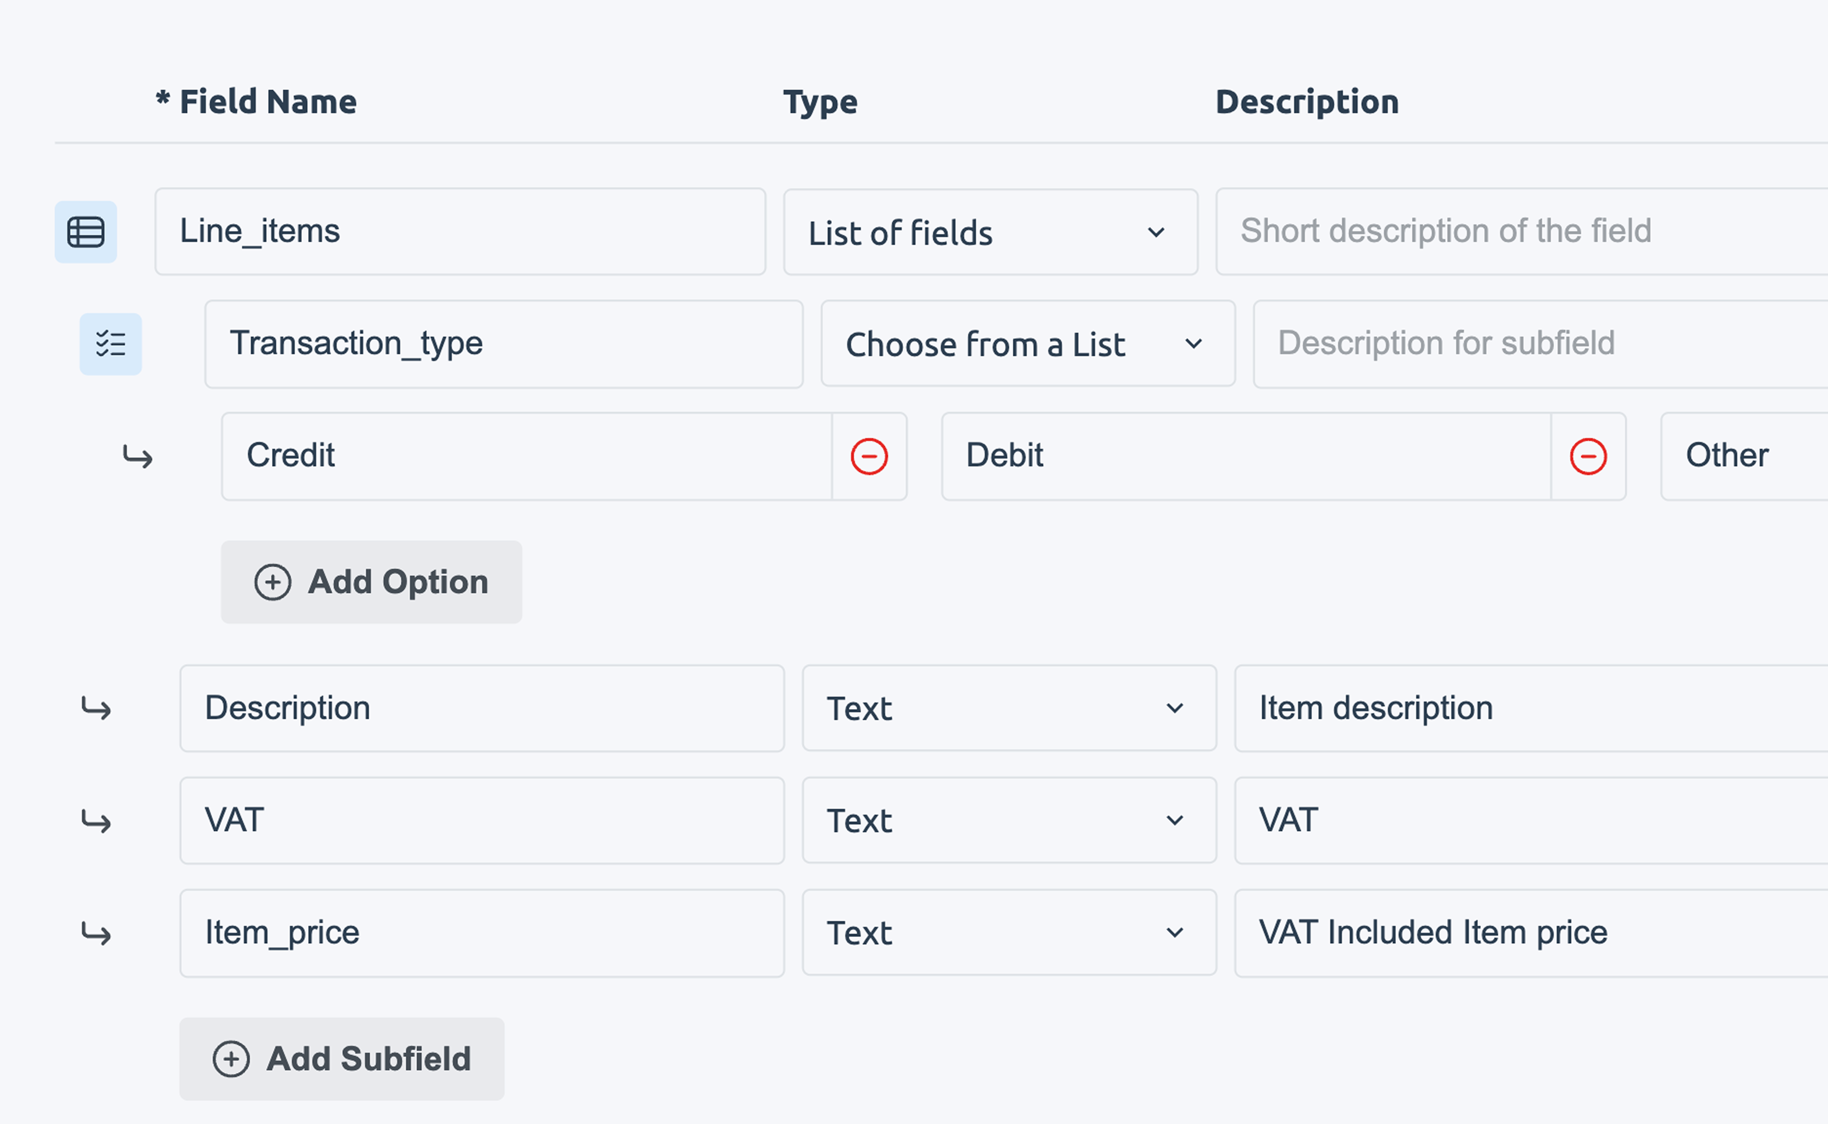Open the List of fields type dropdown
Viewport: 1828px width, 1124px height.
pos(990,232)
